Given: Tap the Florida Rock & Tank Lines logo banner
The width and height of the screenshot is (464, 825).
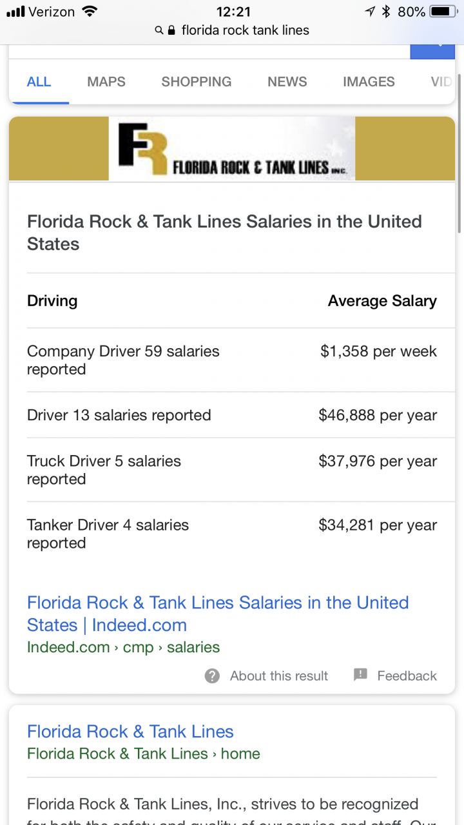Looking at the screenshot, I should click(x=232, y=148).
